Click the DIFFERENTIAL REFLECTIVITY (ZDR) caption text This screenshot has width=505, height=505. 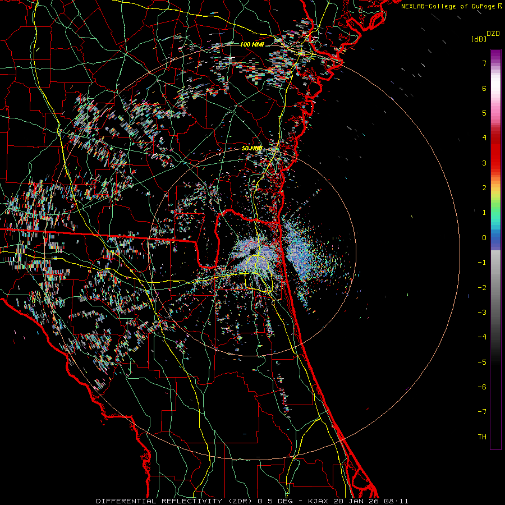coord(175,501)
